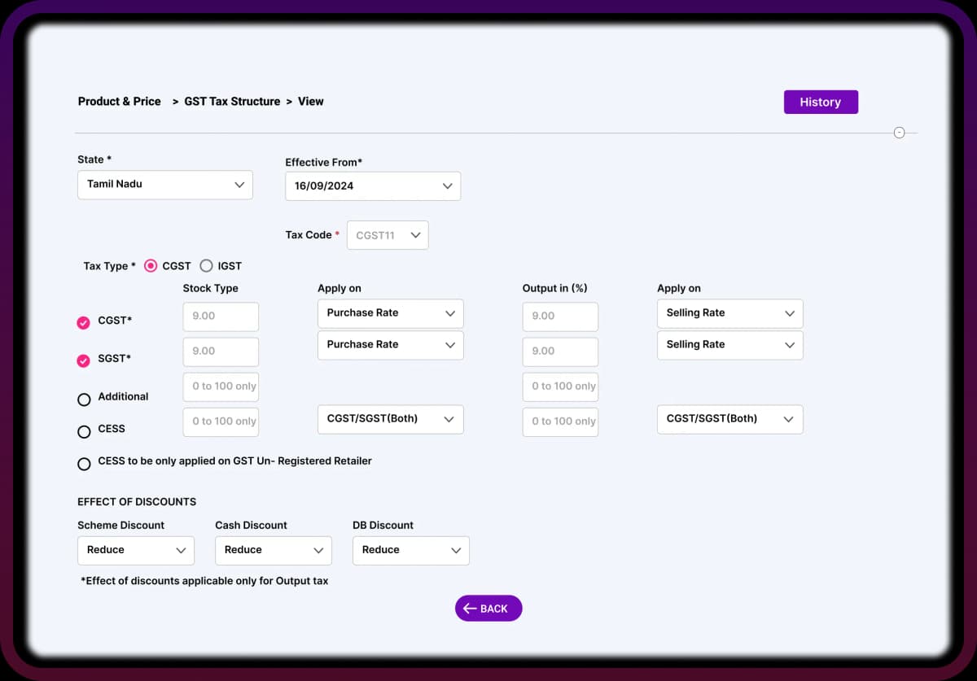Enable the Additional tax option

(x=84, y=399)
